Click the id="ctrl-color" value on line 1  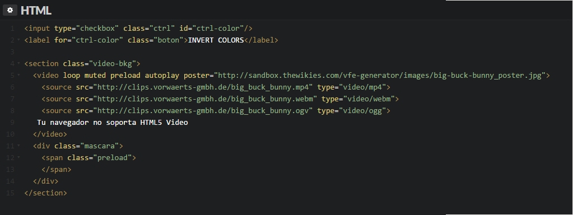coord(218,29)
